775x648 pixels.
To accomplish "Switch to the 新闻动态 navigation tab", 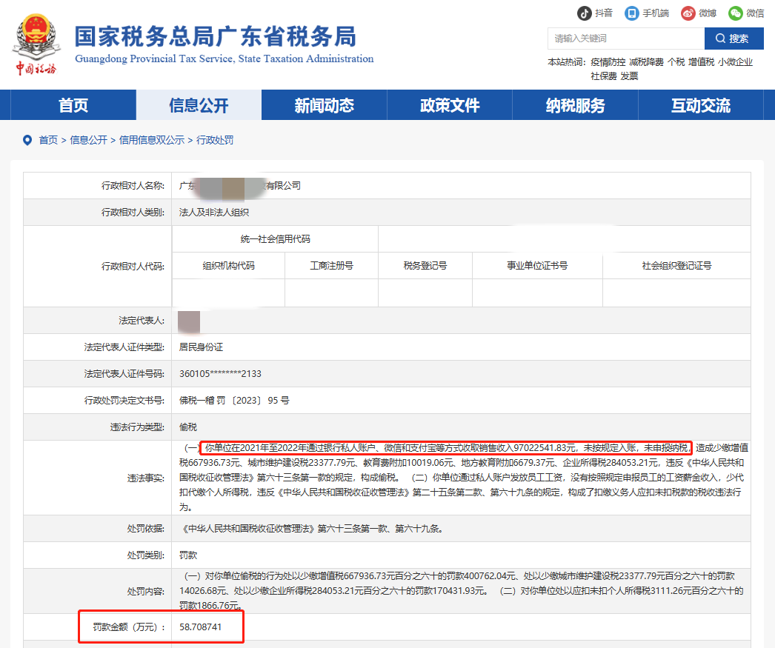I will pos(324,105).
